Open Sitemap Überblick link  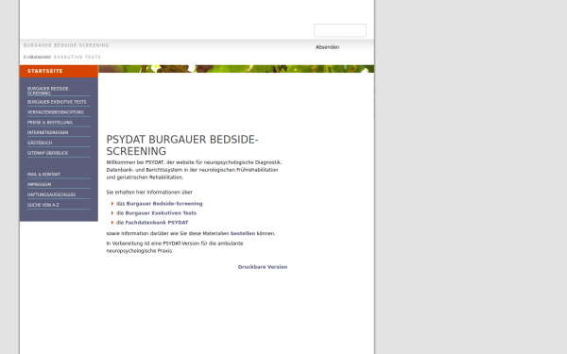click(59, 153)
